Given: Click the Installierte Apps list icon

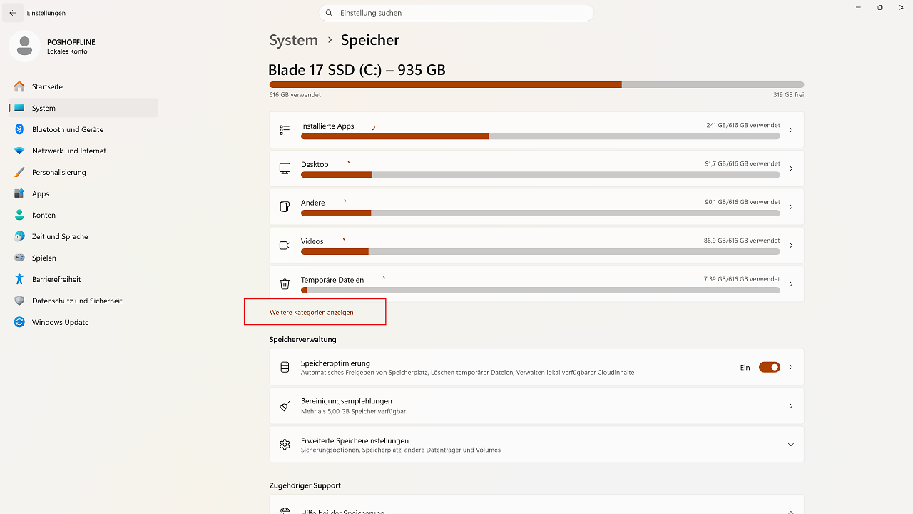Looking at the screenshot, I should pos(285,130).
